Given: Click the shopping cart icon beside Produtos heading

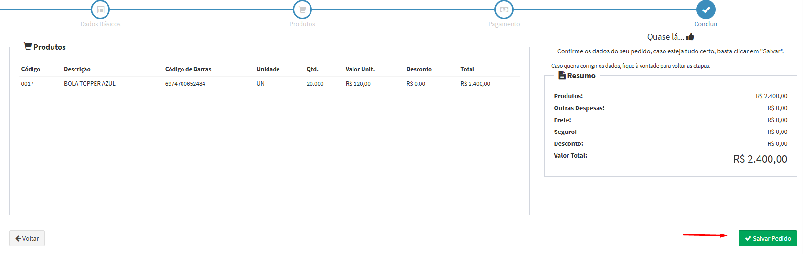Looking at the screenshot, I should coord(28,47).
